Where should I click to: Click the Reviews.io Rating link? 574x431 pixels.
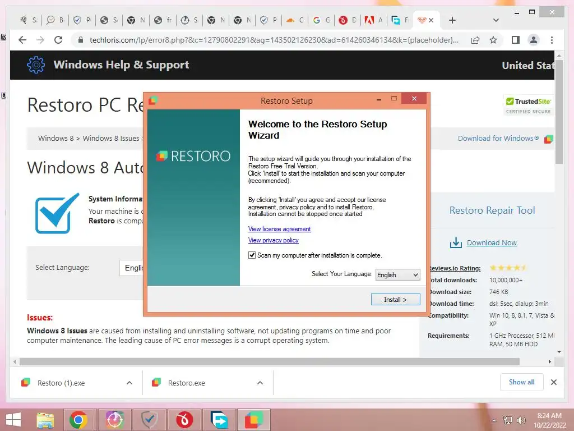tap(454, 268)
